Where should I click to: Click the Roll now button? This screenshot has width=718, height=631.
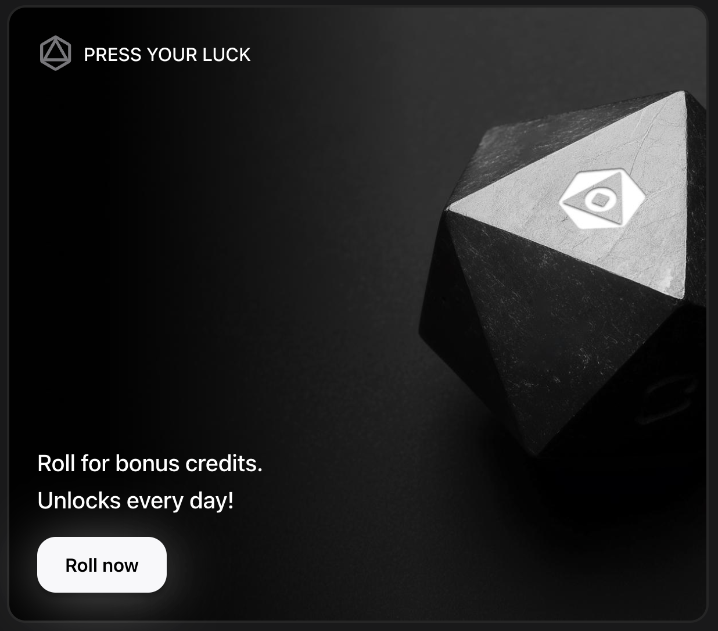[x=102, y=565]
